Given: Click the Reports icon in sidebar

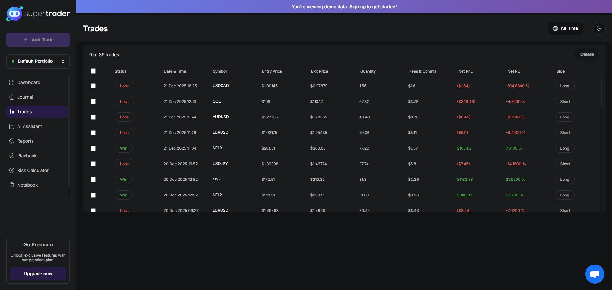Looking at the screenshot, I should (x=12, y=141).
